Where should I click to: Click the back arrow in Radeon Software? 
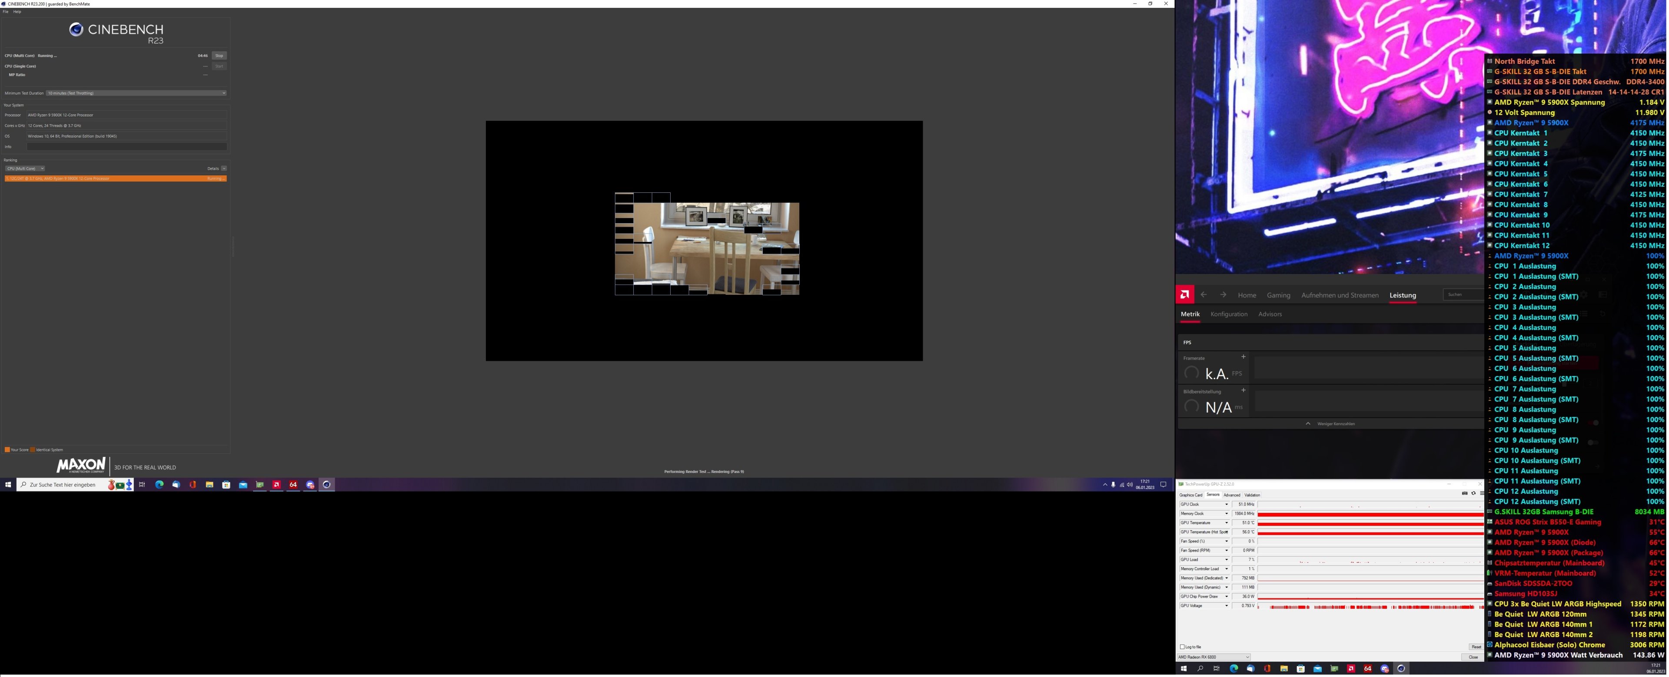pos(1204,294)
